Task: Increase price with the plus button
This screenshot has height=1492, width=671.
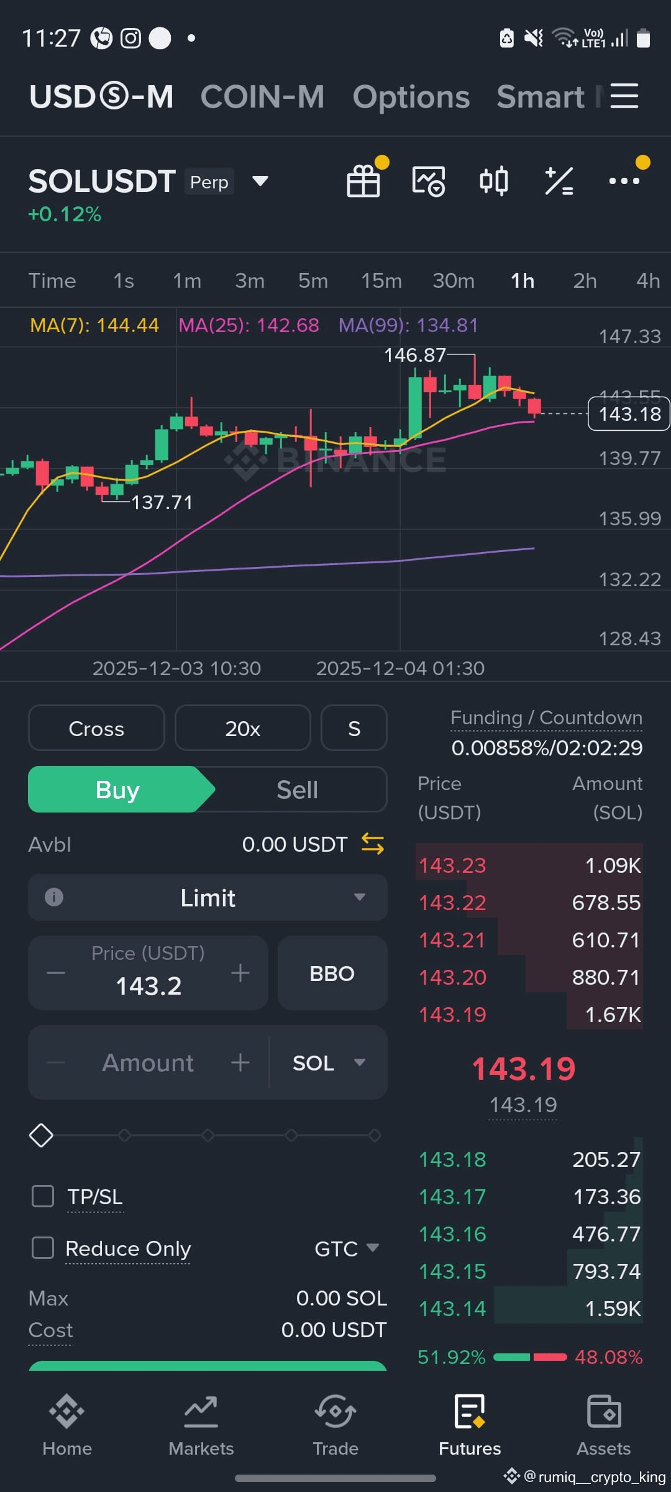Action: point(240,973)
